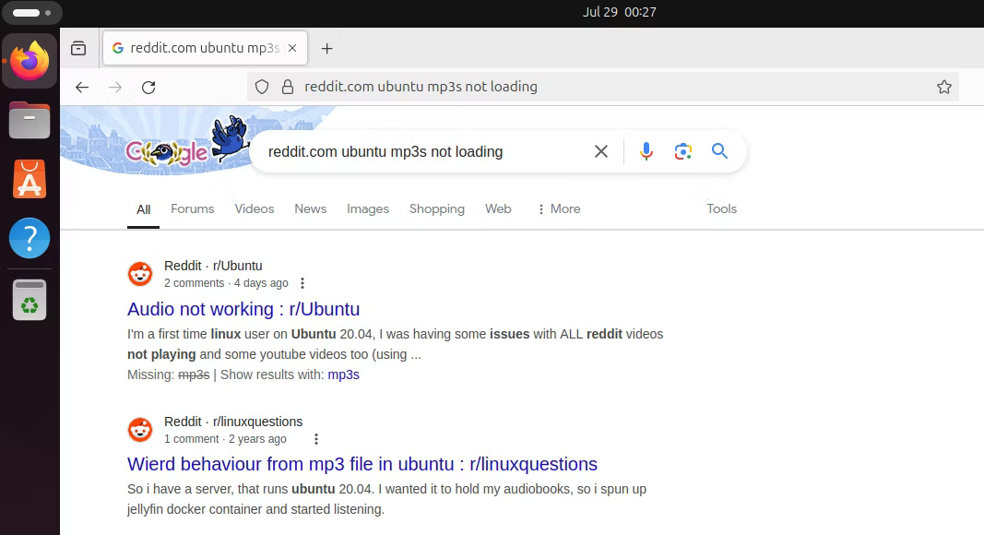Click the search magnifier icon

point(719,150)
